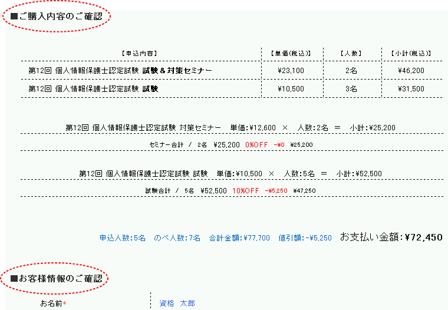
Task: Click のべ人数:7名 summary
Action: pos(177,238)
